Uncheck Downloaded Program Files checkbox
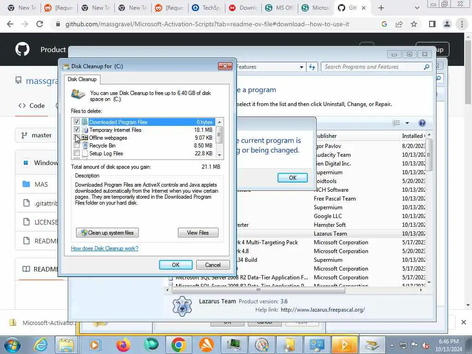472x354 pixels. pos(77,122)
